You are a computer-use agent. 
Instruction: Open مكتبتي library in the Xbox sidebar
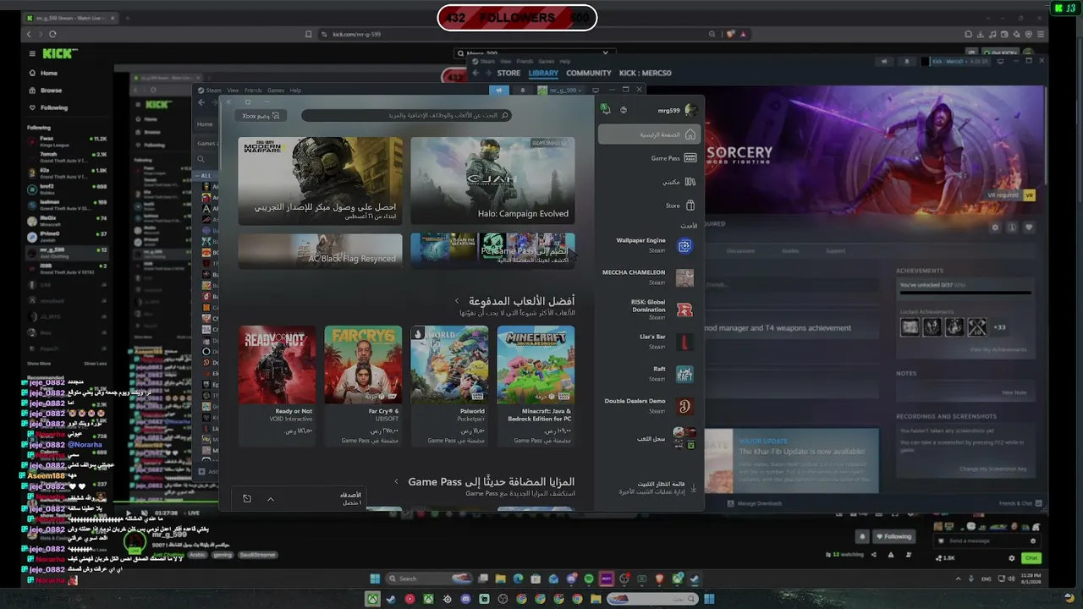[649, 182]
